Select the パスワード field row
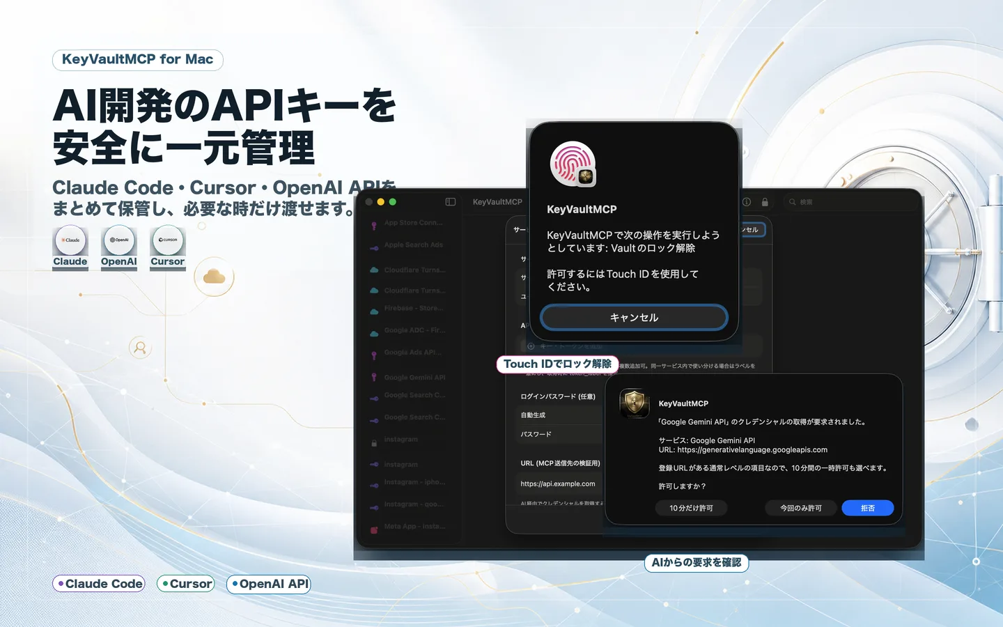This screenshot has width=1003, height=627. (560, 434)
